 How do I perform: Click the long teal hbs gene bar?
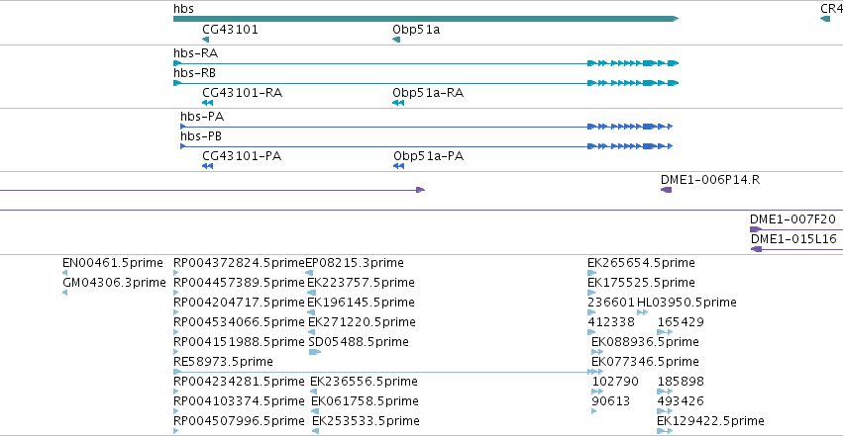tap(426, 19)
